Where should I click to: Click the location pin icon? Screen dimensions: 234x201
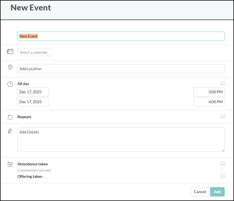point(10,67)
